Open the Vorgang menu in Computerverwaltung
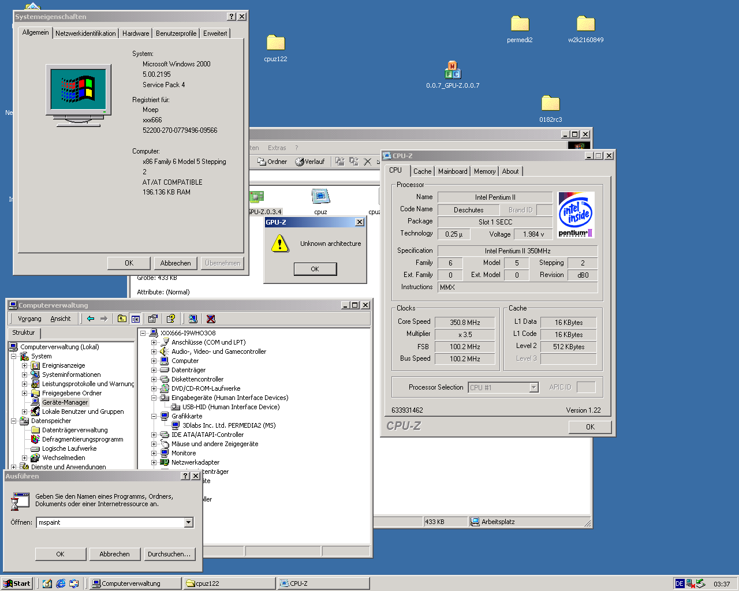This screenshot has width=739, height=591. (x=29, y=319)
